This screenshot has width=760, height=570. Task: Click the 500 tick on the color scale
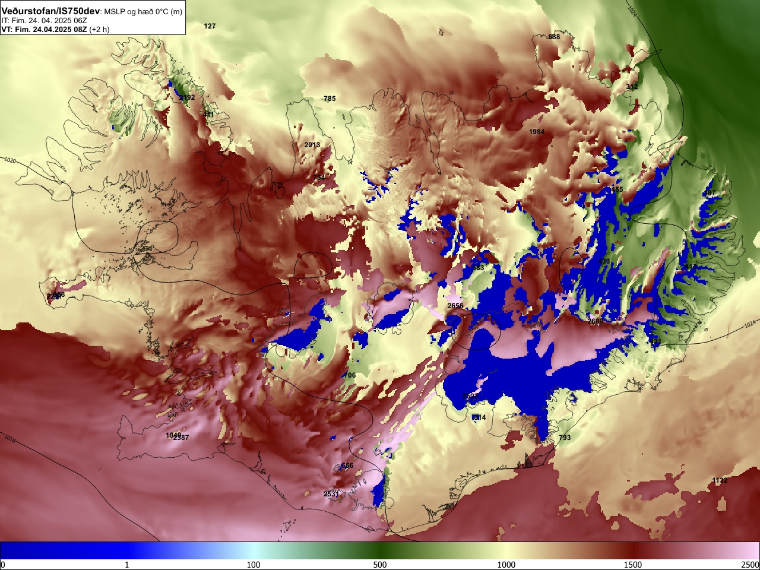pyautogui.click(x=380, y=565)
